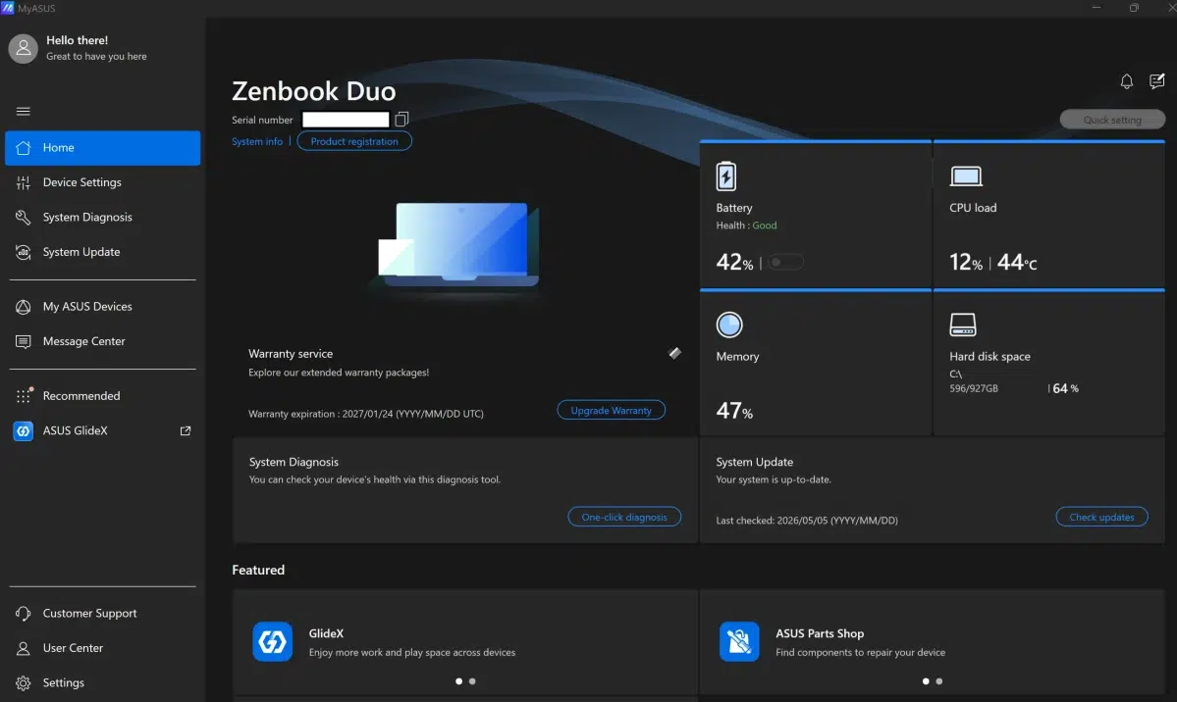Click the battery 'Good' health status
This screenshot has height=702, width=1177.
[x=764, y=225]
